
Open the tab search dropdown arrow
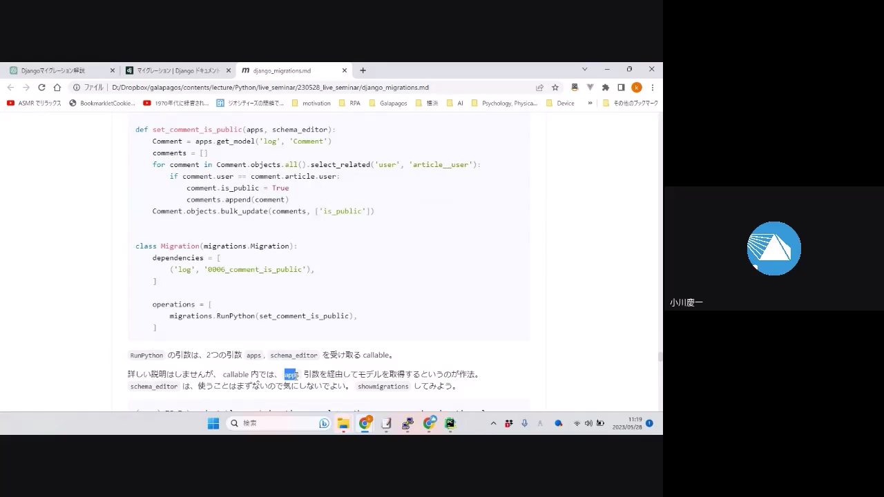click(x=584, y=70)
